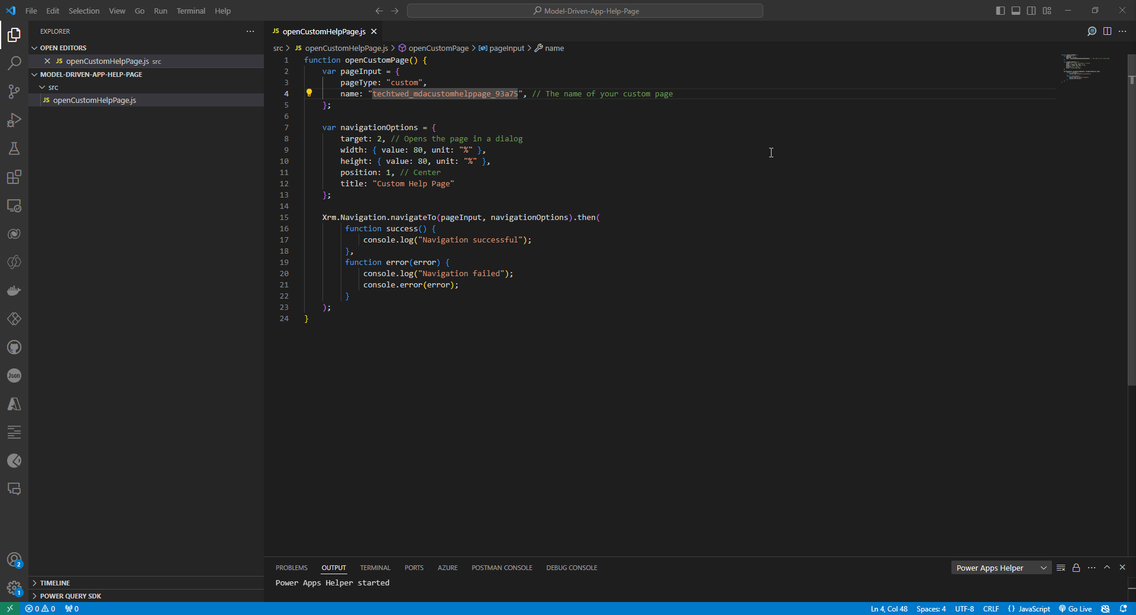Screen dimensions: 1136x615
Task: Open the Testing flask view
Action: coord(14,148)
